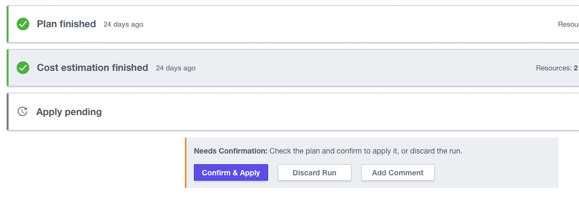The width and height of the screenshot is (579, 218).
Task: Click blank space inside Apply pending panel
Action: [320, 112]
